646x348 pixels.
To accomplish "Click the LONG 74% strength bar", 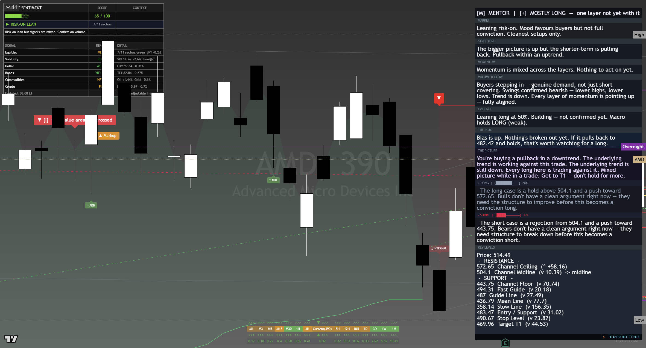I will click(x=508, y=183).
